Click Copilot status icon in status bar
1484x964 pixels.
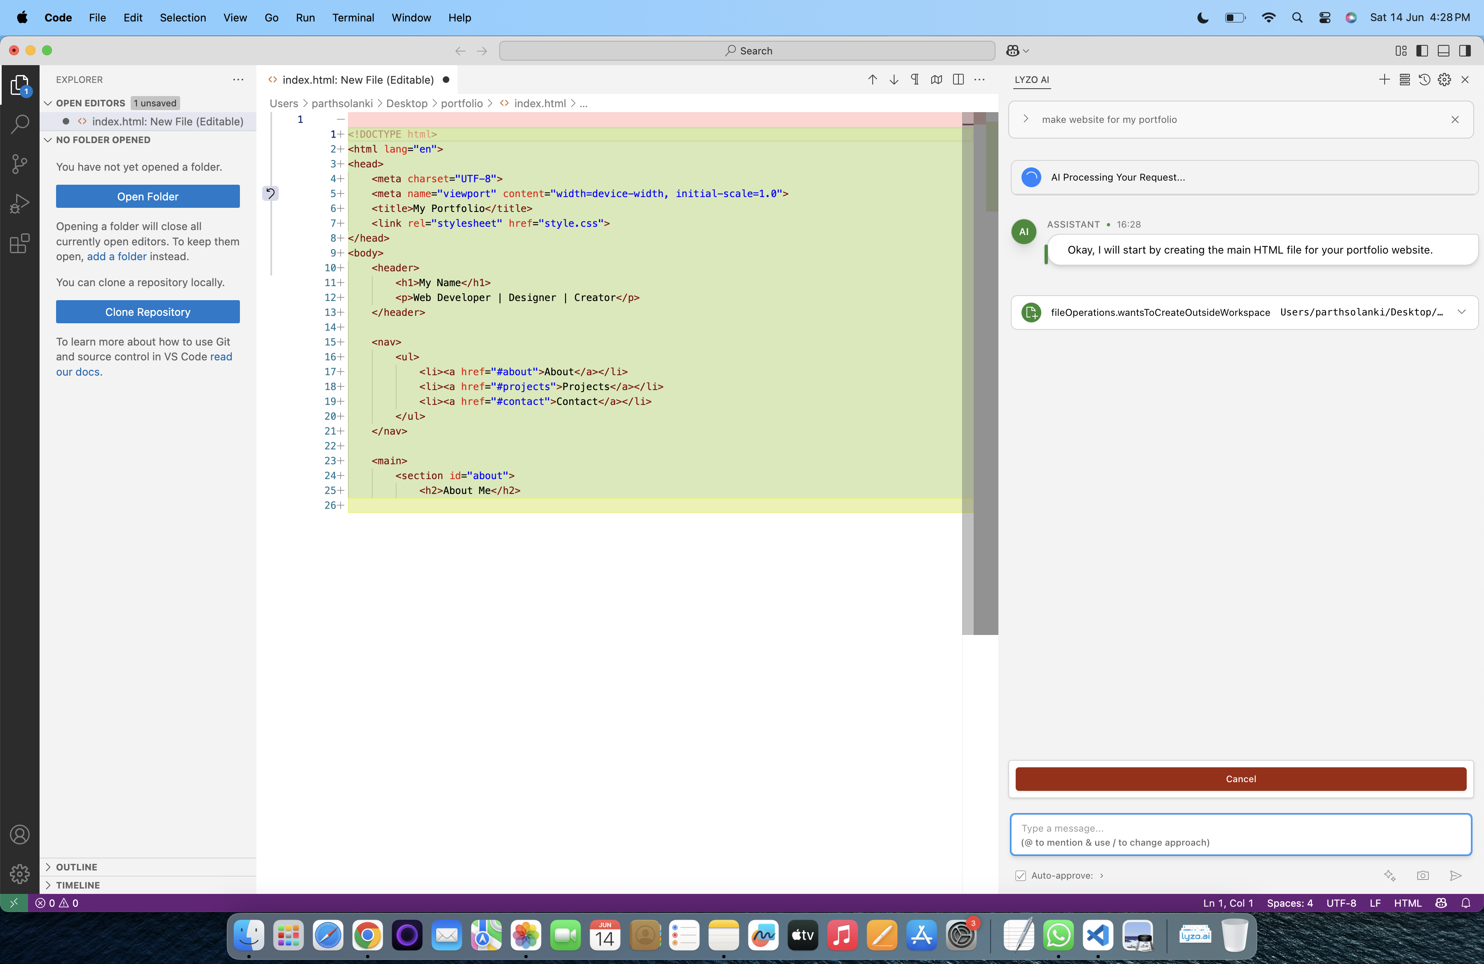coord(1441,903)
